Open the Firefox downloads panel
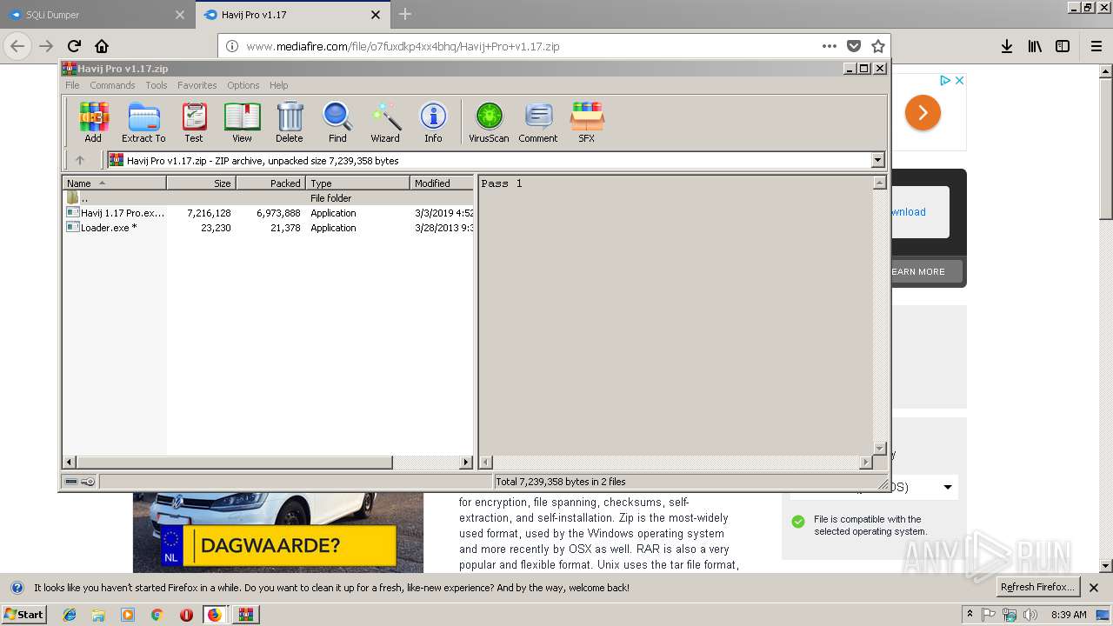The image size is (1113, 626). pyautogui.click(x=1006, y=46)
